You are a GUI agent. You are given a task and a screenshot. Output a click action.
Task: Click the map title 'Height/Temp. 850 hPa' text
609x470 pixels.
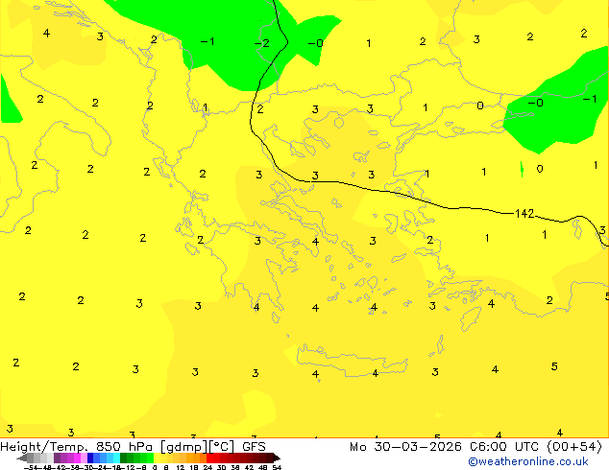(x=76, y=447)
